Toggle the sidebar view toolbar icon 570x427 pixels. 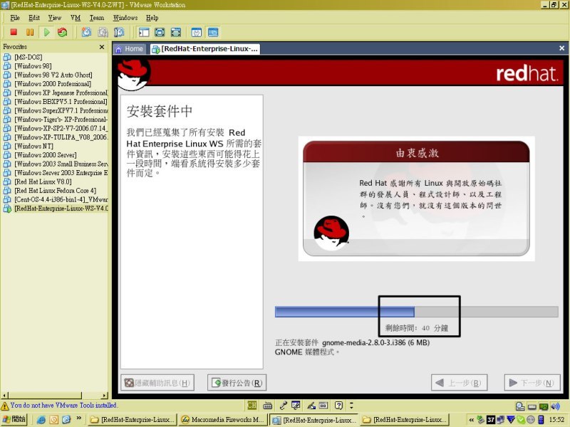click(x=144, y=32)
